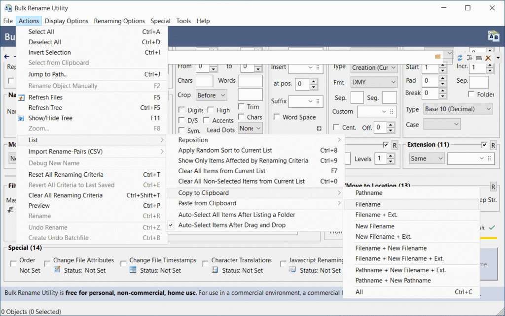Screen dimensions: 505x316
Task: Enable the Digits checkbox
Action: (181, 110)
